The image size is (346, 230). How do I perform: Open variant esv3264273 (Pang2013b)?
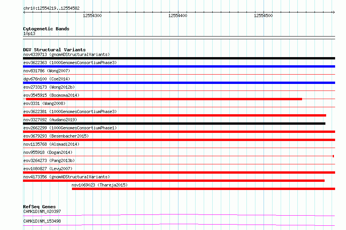point(49,160)
